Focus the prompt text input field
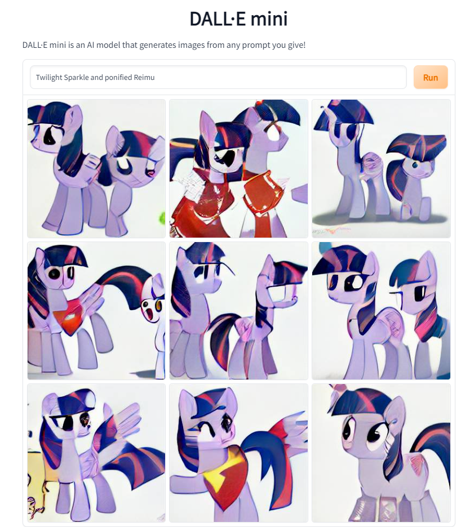This screenshot has height=527, width=461. pyautogui.click(x=218, y=77)
